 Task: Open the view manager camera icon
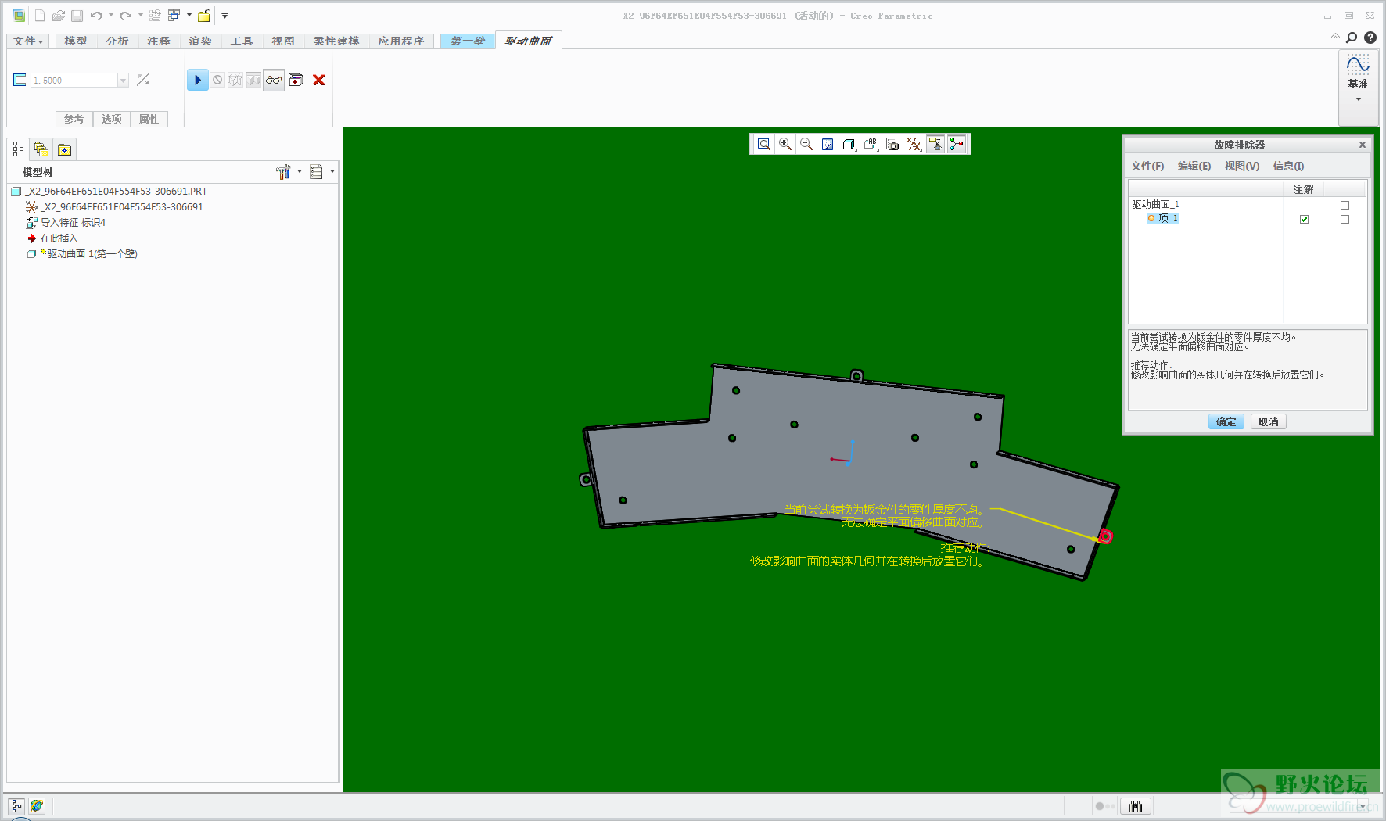[892, 144]
